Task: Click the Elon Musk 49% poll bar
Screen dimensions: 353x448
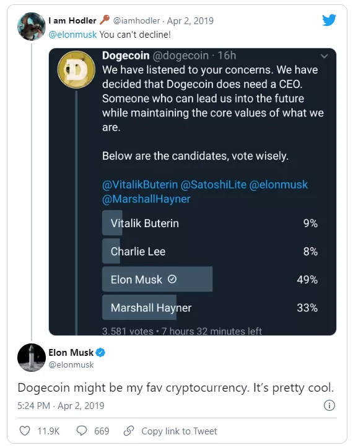Action: 157,279
